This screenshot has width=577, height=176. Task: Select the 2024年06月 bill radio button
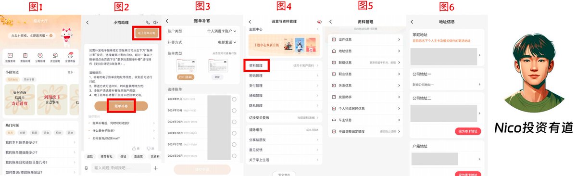234,155
